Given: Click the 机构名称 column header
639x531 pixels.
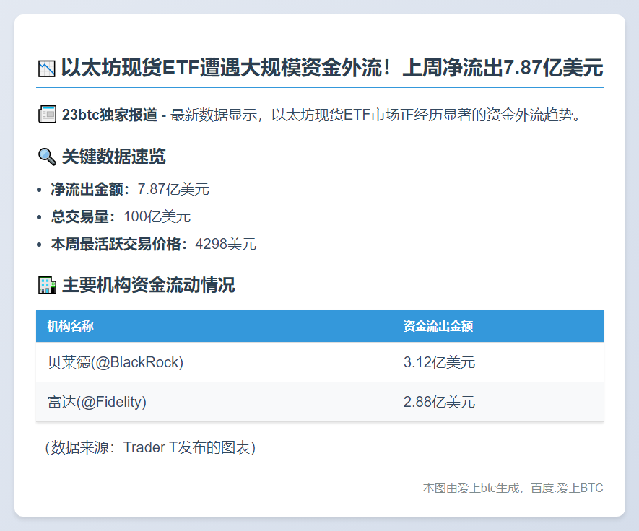Looking at the screenshot, I should [71, 327].
